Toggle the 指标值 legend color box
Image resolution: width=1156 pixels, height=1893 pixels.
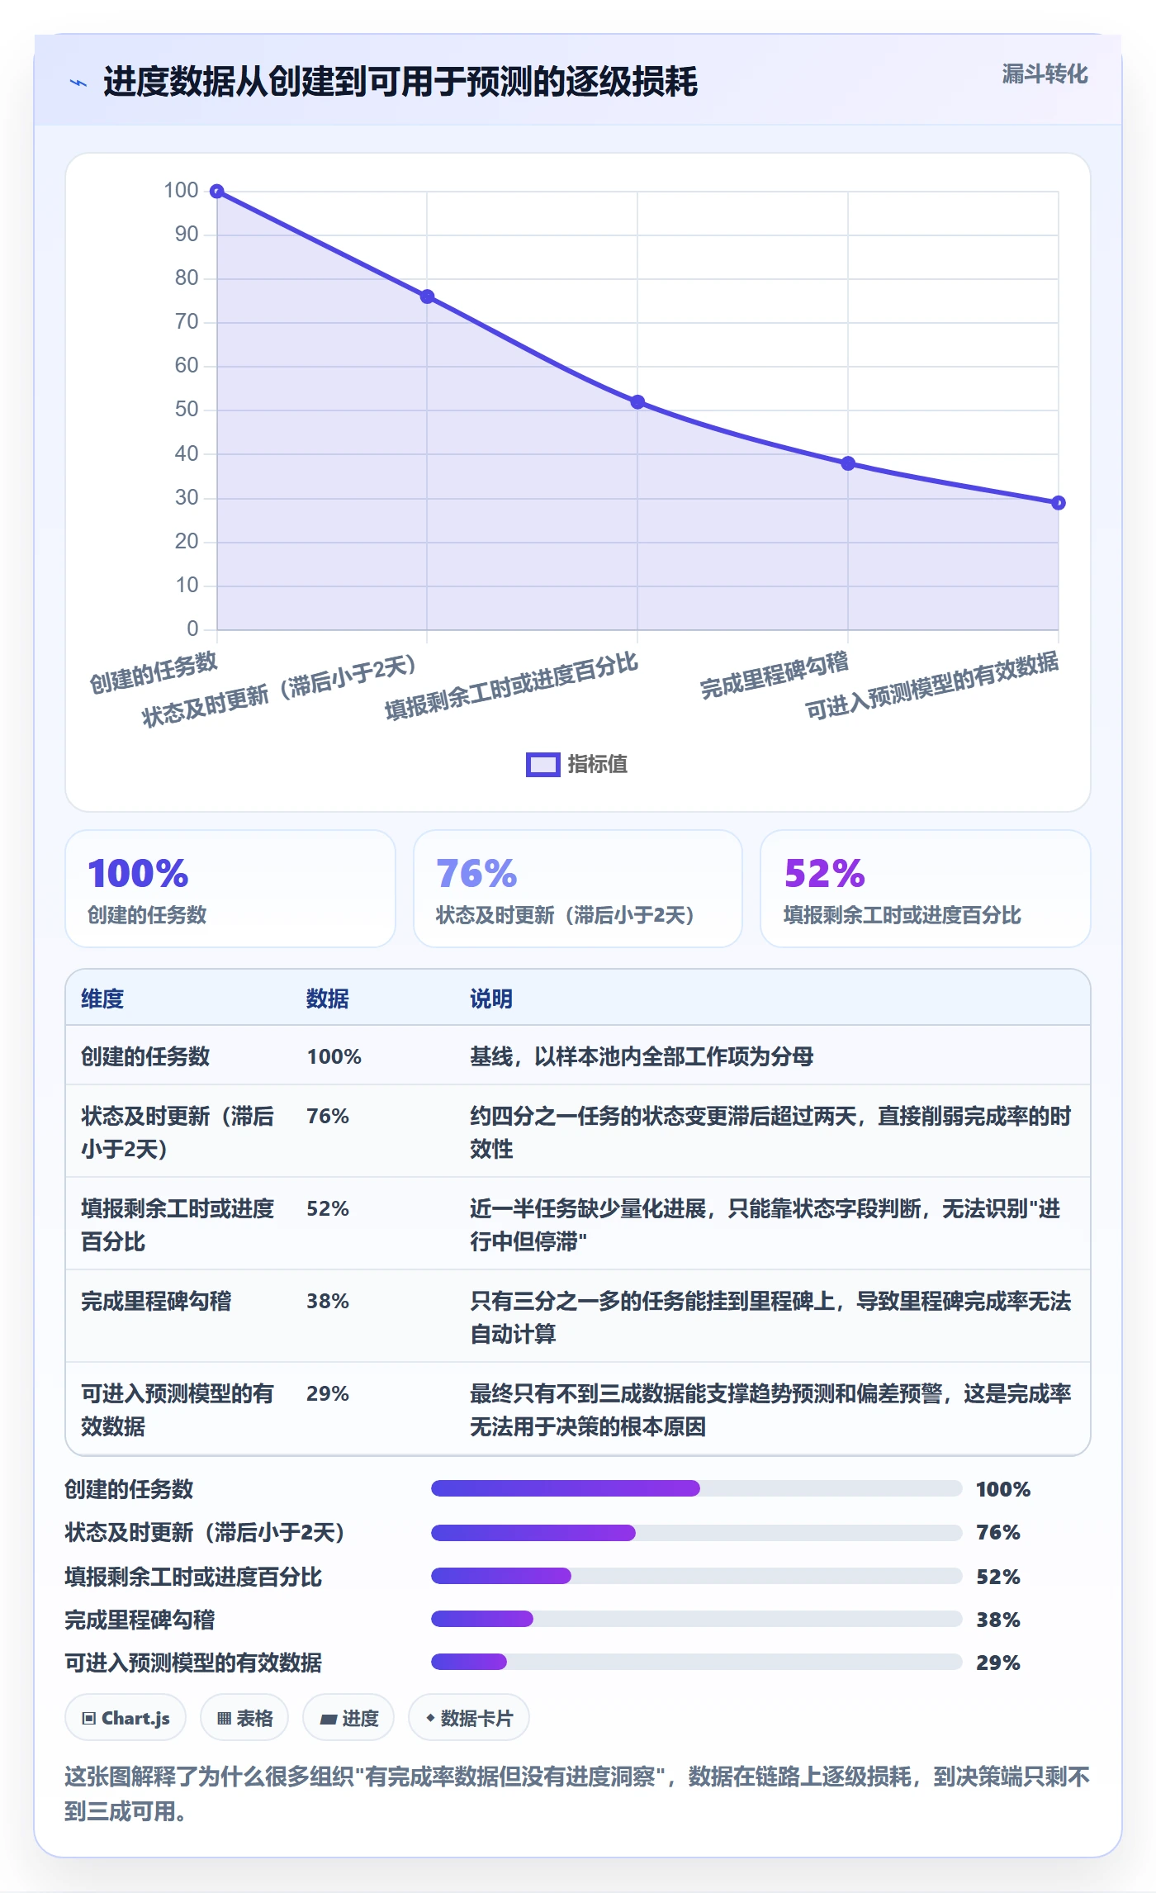[542, 765]
